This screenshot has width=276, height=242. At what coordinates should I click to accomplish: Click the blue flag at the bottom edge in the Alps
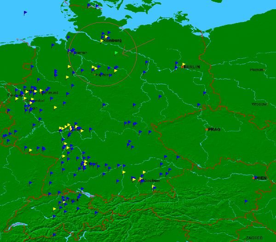pos(54,235)
